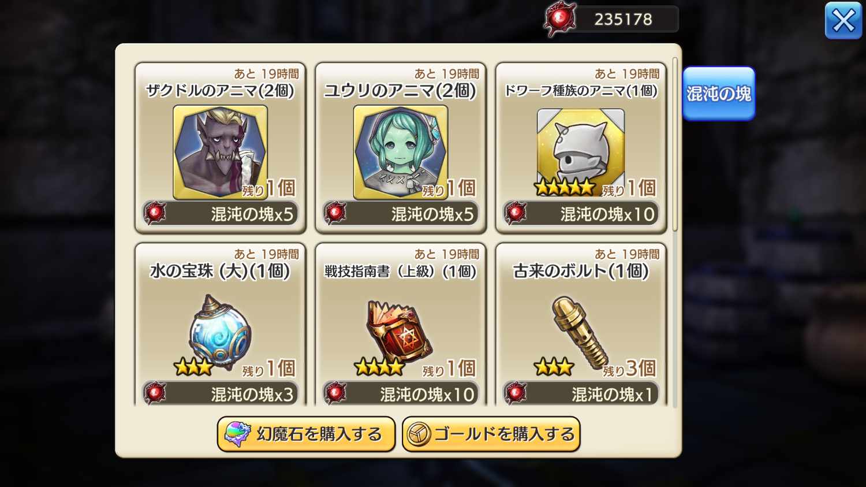
Task: Click 幻魔石を購入する button
Action: coord(306,434)
